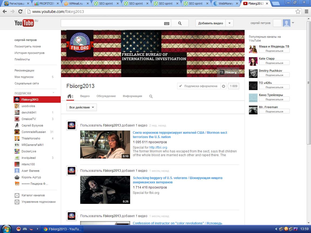Image resolution: width=311 pixels, height=233 pixels.
Task: Subscribe to Dmitry Puchkov channel
Action: 274,75
